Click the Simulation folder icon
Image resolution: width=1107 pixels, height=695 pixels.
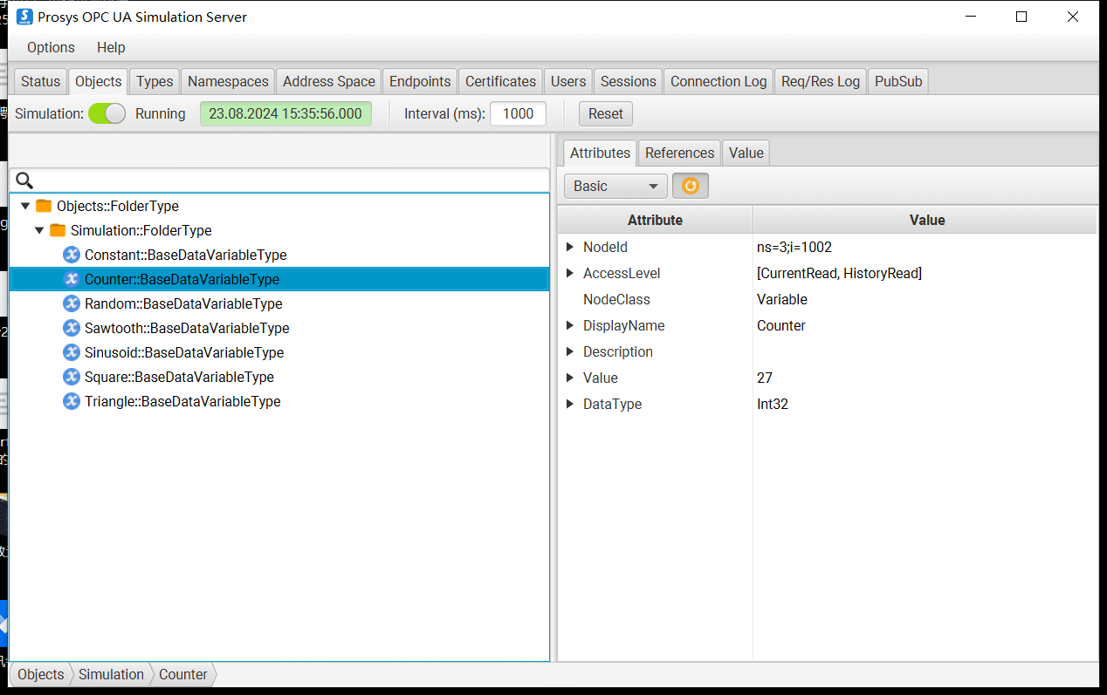coord(58,230)
